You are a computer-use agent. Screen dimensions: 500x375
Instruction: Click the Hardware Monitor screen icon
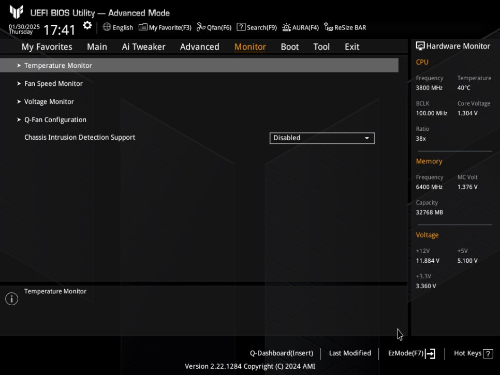[420, 46]
